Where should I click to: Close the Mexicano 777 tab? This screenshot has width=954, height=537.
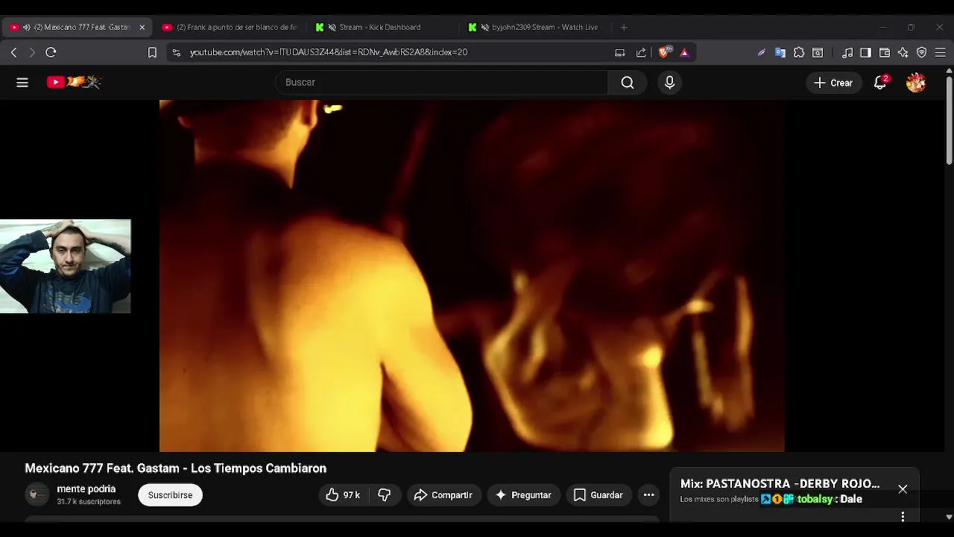(142, 27)
